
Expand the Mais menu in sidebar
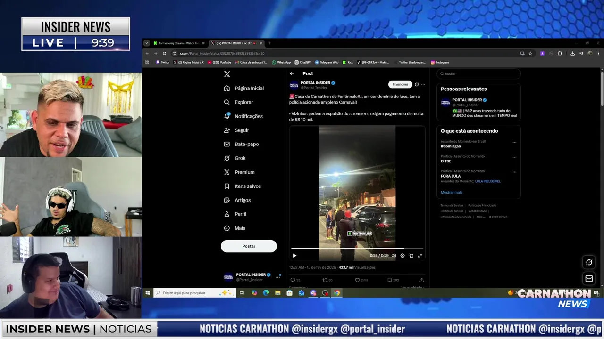pos(235,228)
